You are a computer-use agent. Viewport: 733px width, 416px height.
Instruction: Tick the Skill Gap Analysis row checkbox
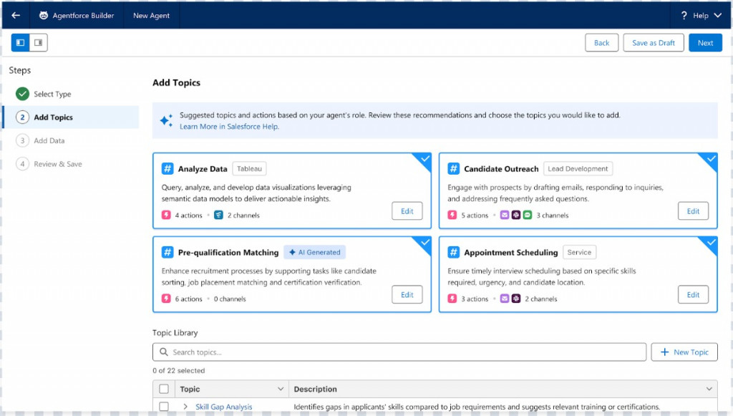[x=164, y=407]
